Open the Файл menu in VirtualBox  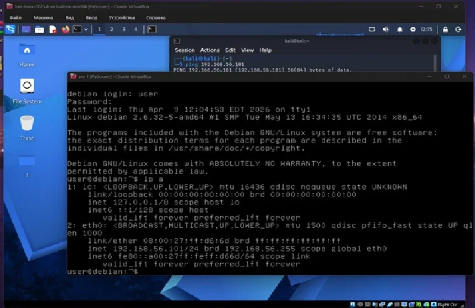[x=15, y=18]
